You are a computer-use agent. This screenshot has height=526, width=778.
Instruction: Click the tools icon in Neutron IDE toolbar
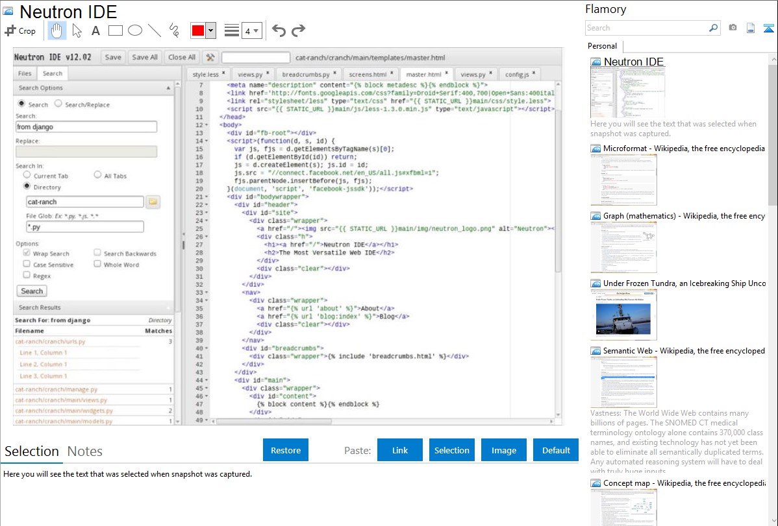point(210,58)
